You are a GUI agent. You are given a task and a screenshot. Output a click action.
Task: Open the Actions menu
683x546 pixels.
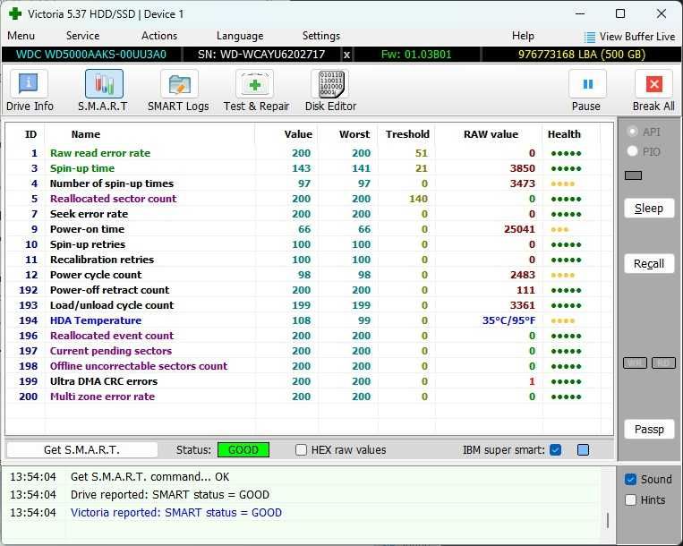tap(159, 36)
